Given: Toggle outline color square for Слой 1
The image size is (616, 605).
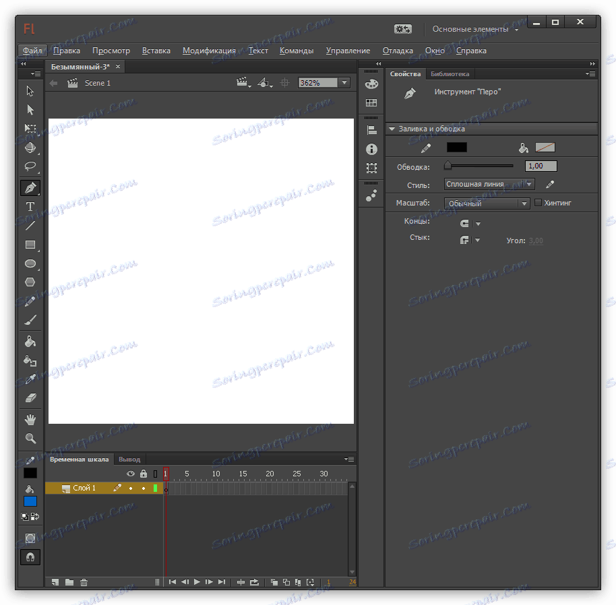Looking at the screenshot, I should [156, 488].
